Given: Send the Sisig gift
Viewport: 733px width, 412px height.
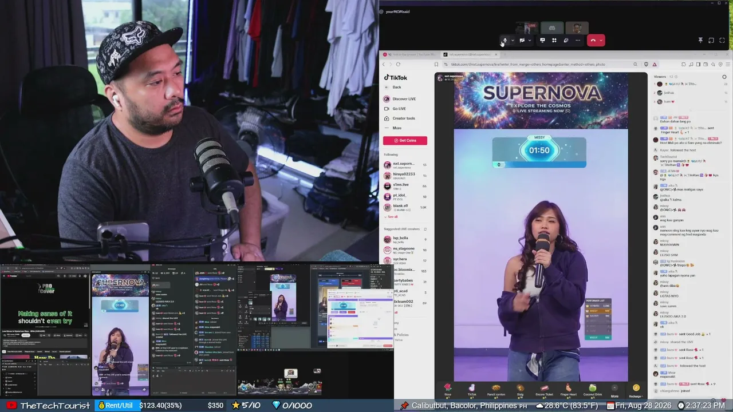Looking at the screenshot, I should [x=520, y=390].
